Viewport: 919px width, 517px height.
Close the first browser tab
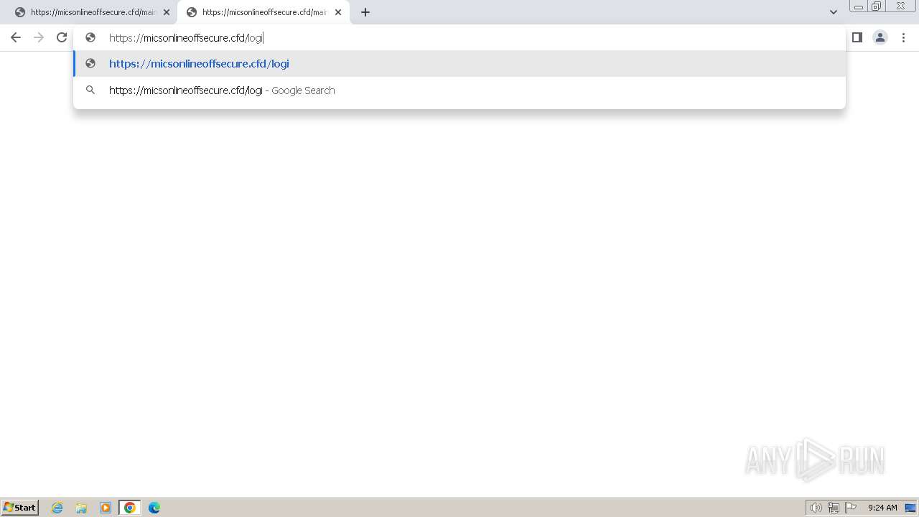[x=167, y=12]
